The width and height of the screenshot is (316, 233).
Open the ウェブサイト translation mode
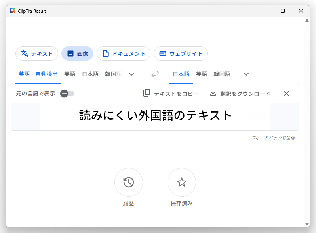tap(181, 53)
